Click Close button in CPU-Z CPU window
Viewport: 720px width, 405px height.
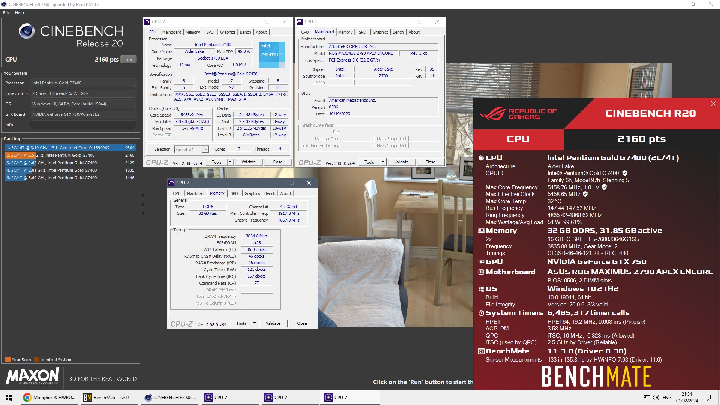[x=277, y=162]
